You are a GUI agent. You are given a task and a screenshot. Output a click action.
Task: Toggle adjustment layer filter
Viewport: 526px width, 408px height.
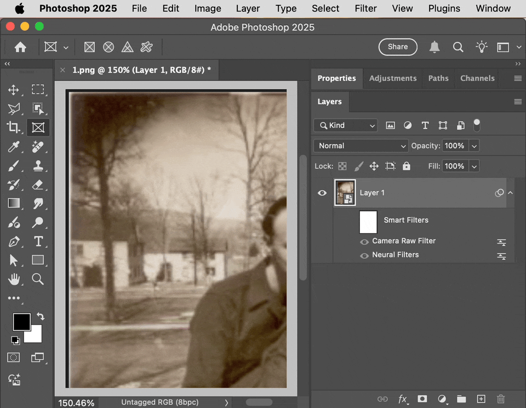408,125
